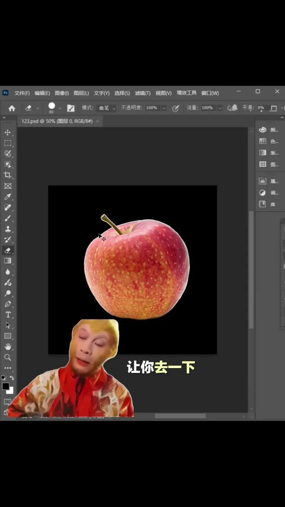Image resolution: width=285 pixels, height=507 pixels.
Task: Open the brush preset picker dropdown
Action: 60,108
